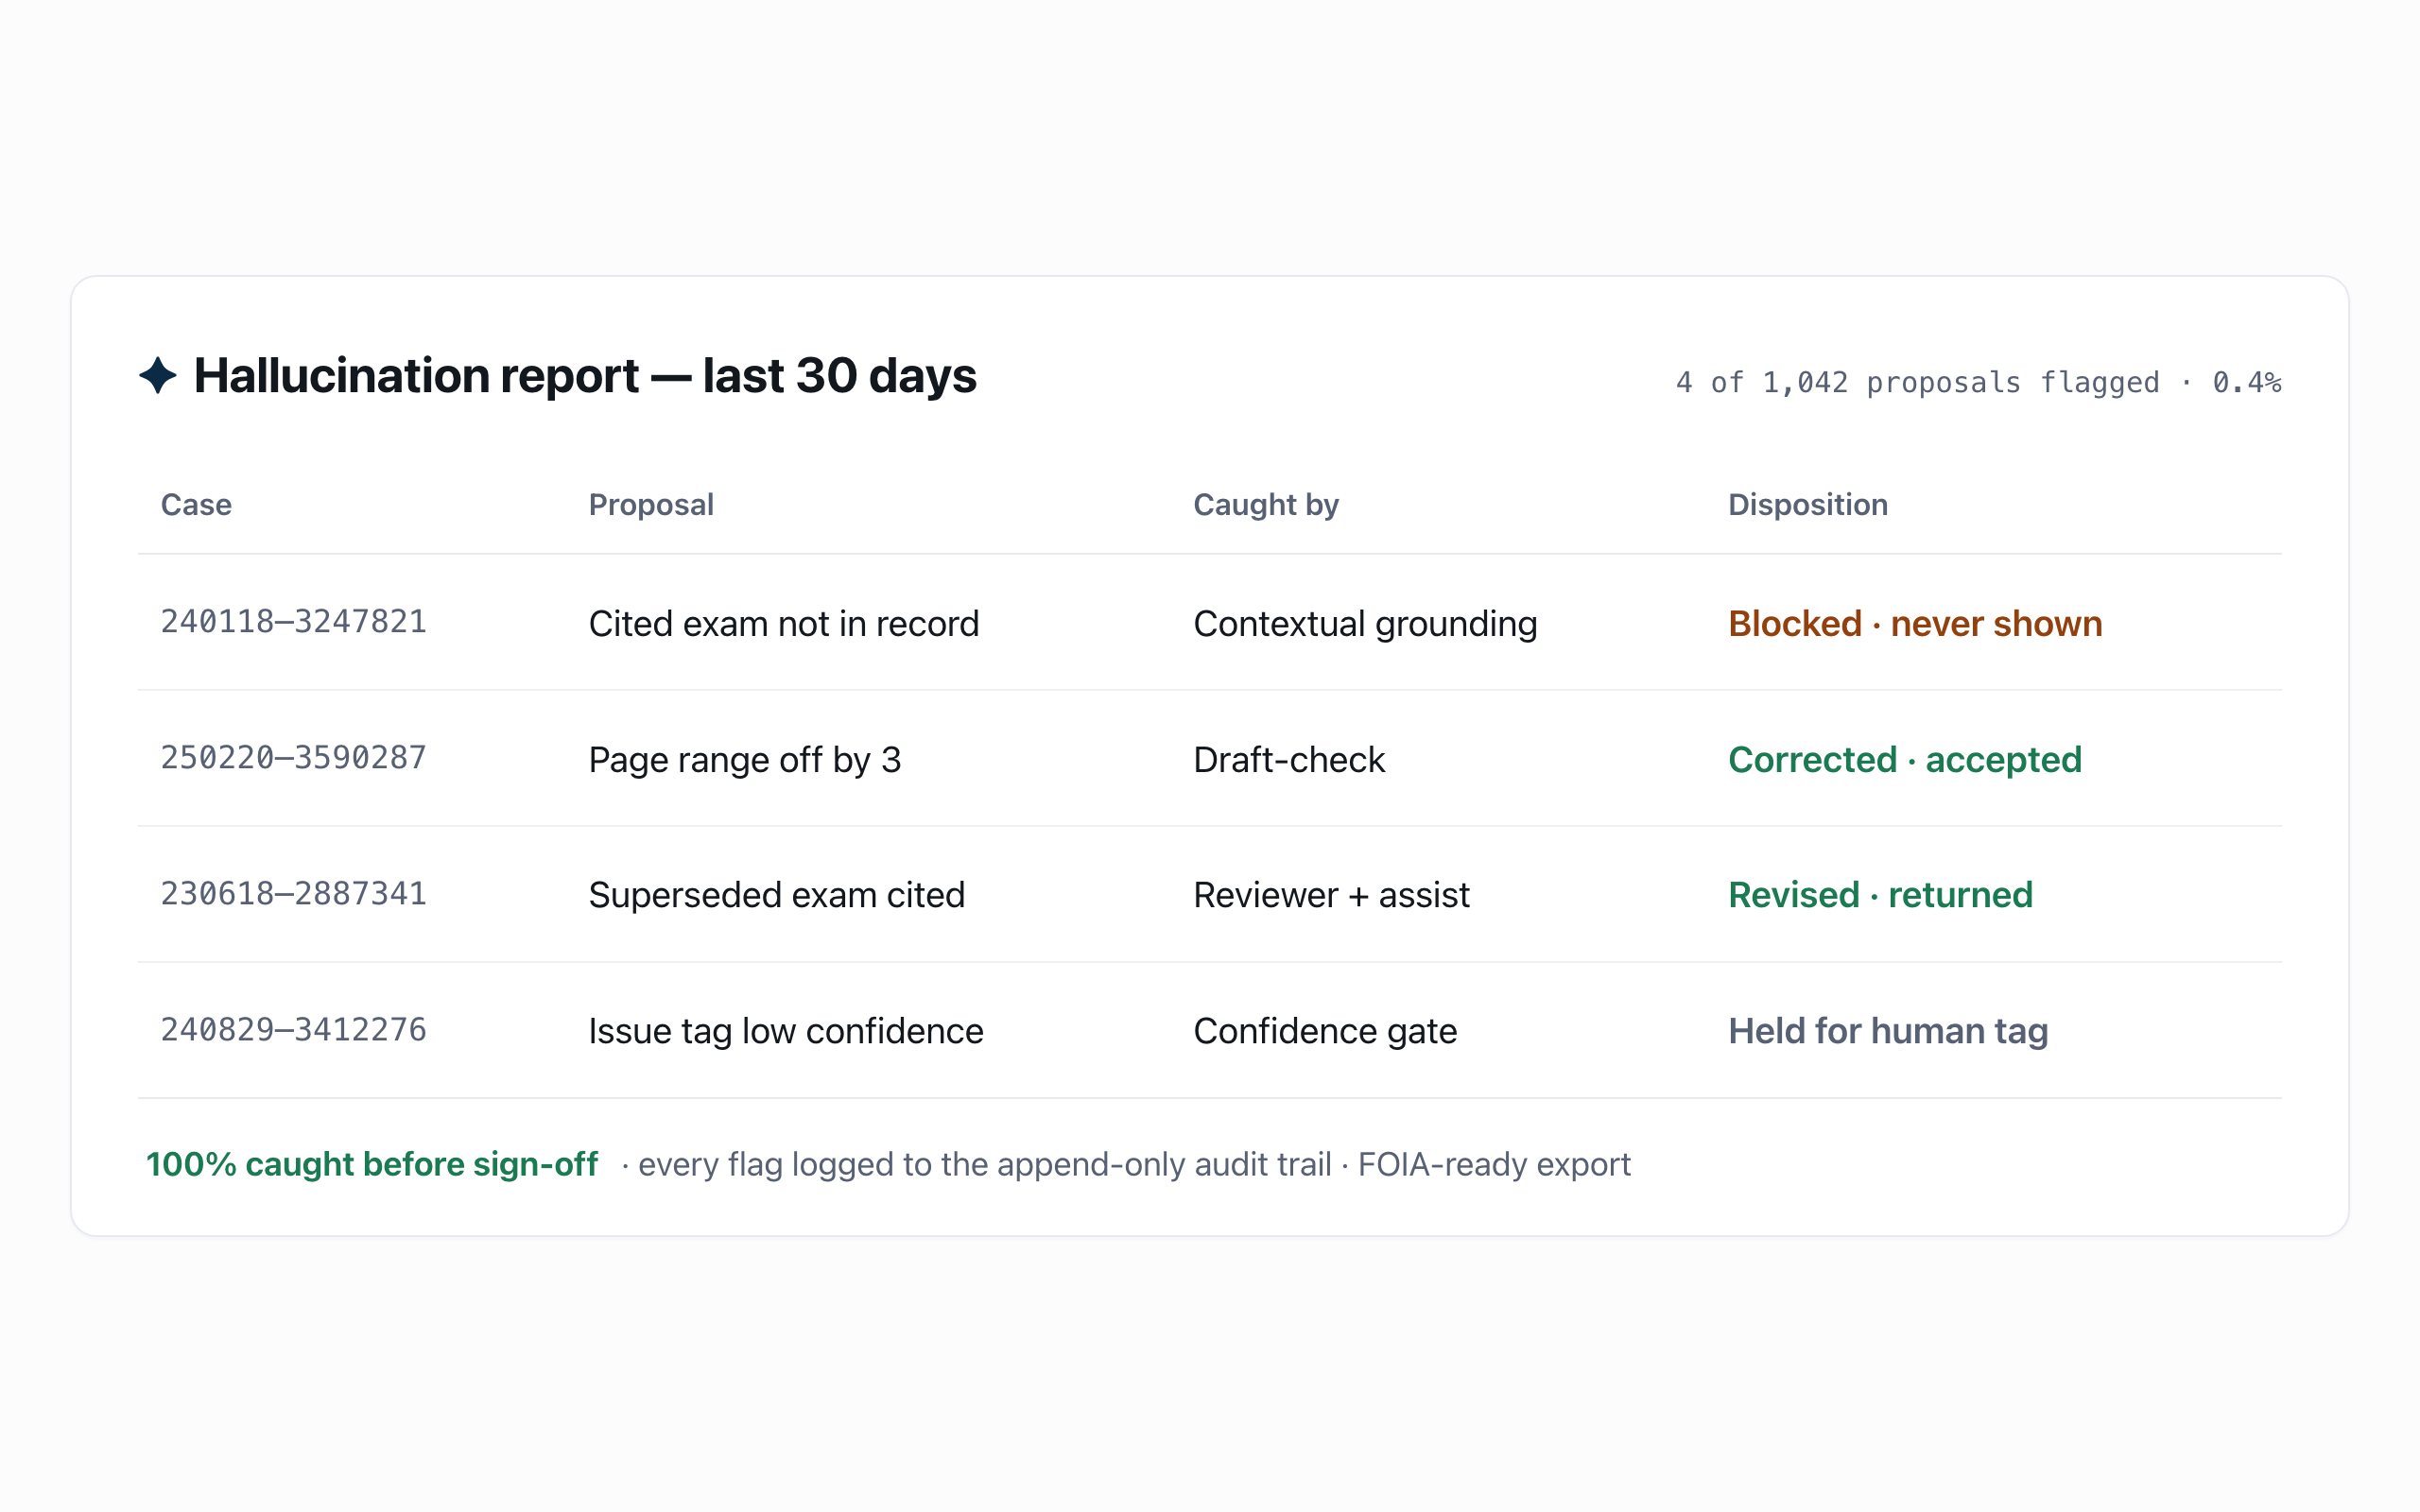This screenshot has height=1512, width=2420.
Task: Click 'Held for human tag' disposition
Action: click(1888, 1031)
